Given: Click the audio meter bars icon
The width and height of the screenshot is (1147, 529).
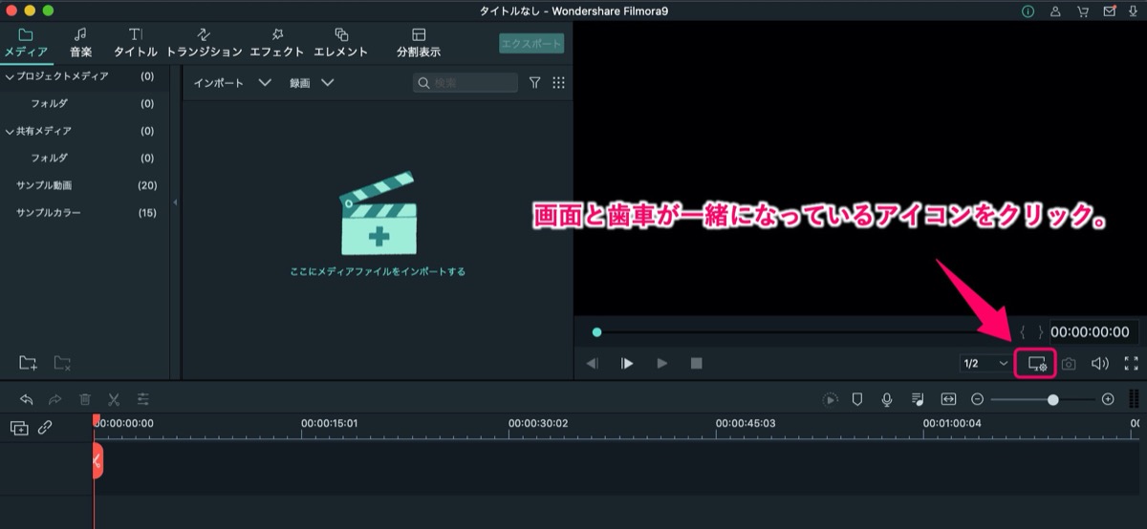Looking at the screenshot, I should (x=1134, y=399).
